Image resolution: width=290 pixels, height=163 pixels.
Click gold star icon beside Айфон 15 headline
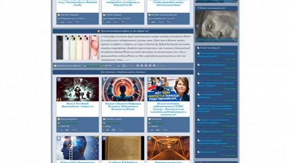point(99,31)
